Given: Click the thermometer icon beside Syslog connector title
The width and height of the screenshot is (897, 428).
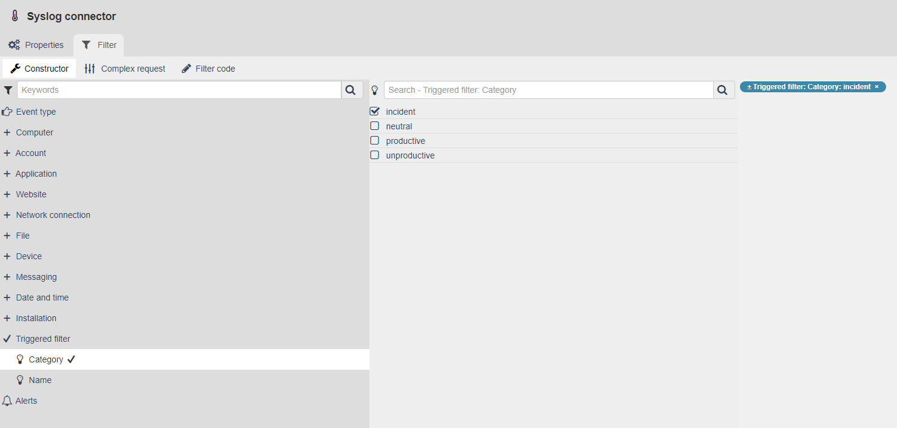Looking at the screenshot, I should [13, 16].
